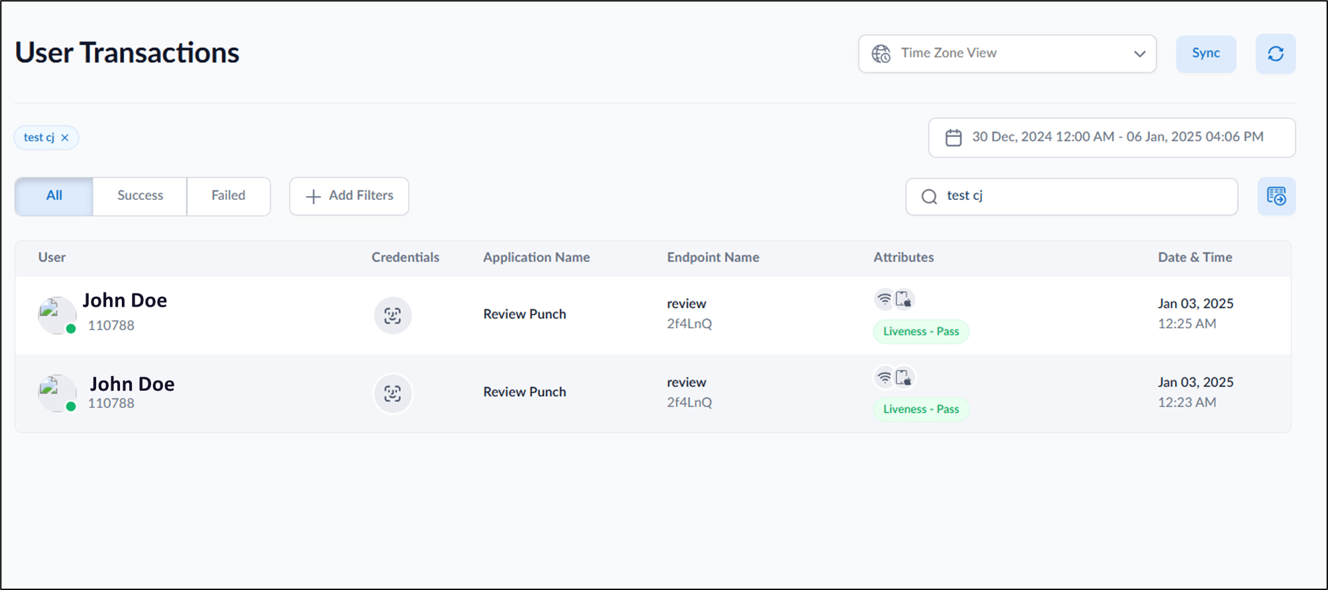Click the device icon in 12:25 AM row
Image resolution: width=1328 pixels, height=590 pixels.
tap(904, 299)
